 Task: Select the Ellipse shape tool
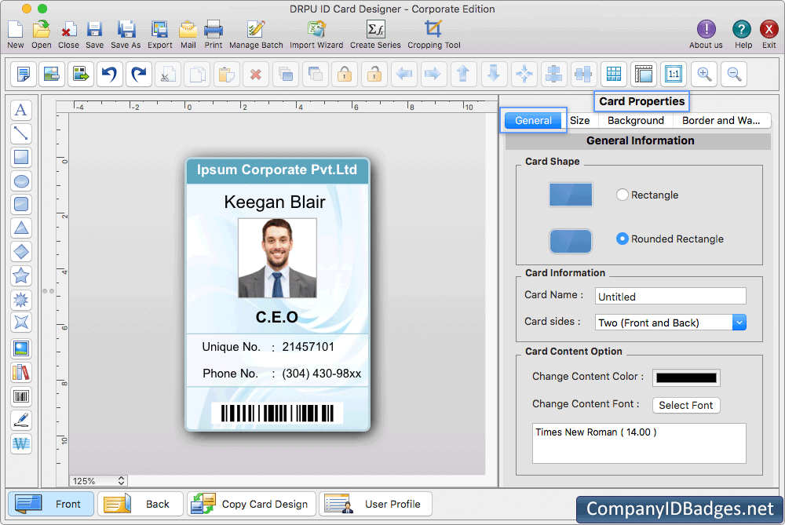tap(21, 181)
